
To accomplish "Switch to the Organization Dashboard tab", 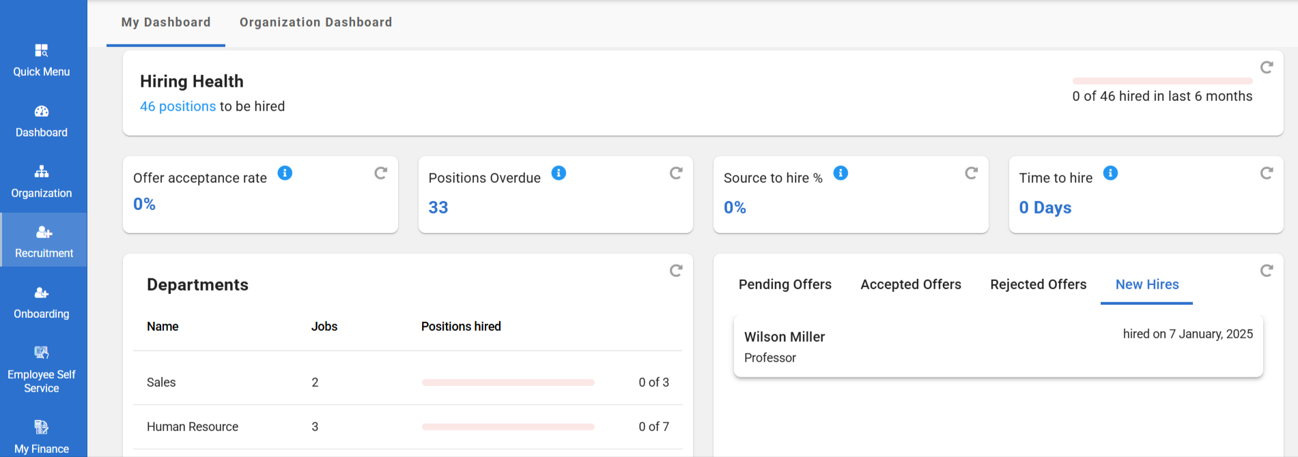I will [315, 23].
